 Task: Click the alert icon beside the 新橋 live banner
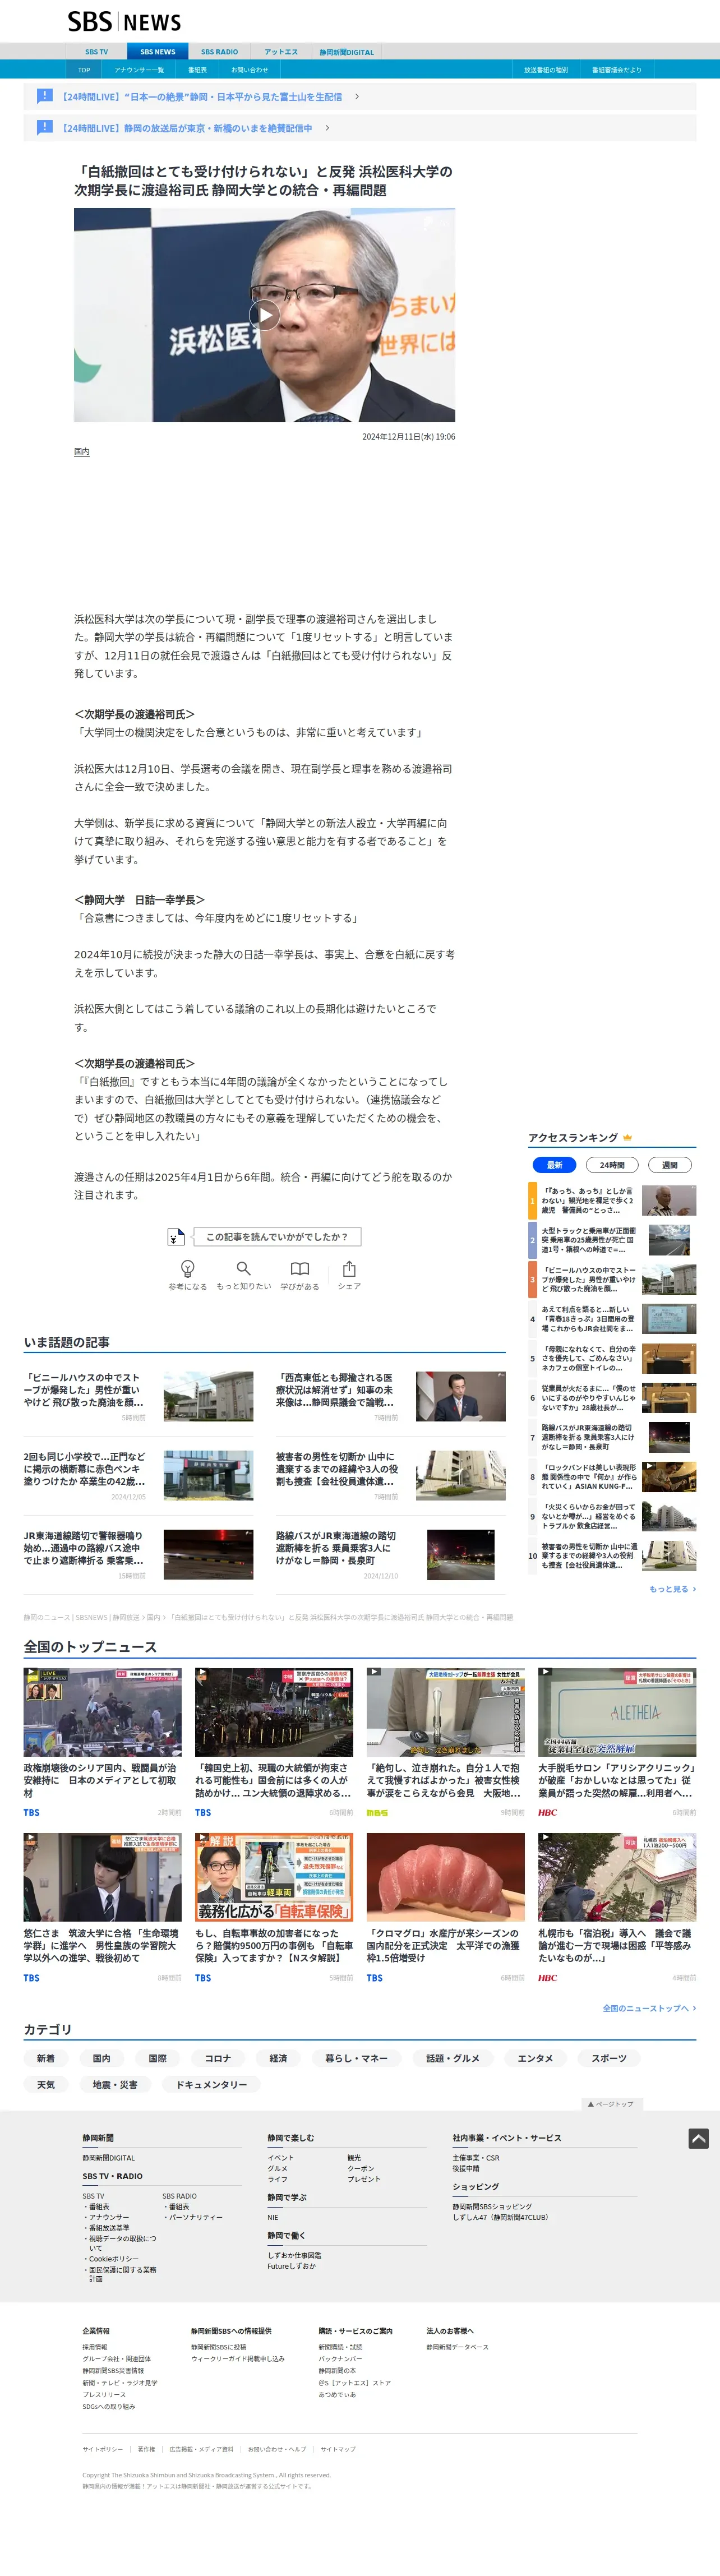coord(44,127)
